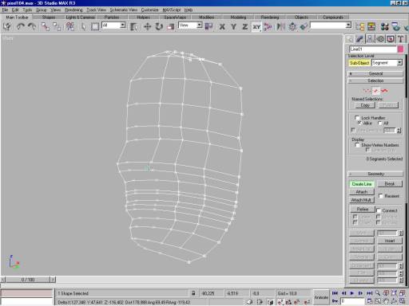This screenshot has width=409, height=306.
Task: Click the Refine button
Action: pos(362,210)
